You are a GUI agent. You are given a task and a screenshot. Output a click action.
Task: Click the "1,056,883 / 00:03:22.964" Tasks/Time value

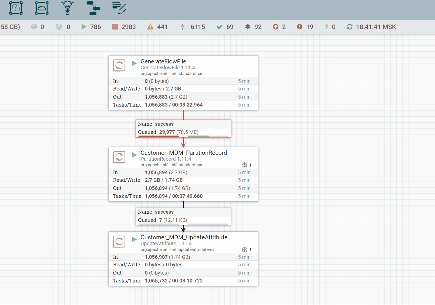[174, 105]
